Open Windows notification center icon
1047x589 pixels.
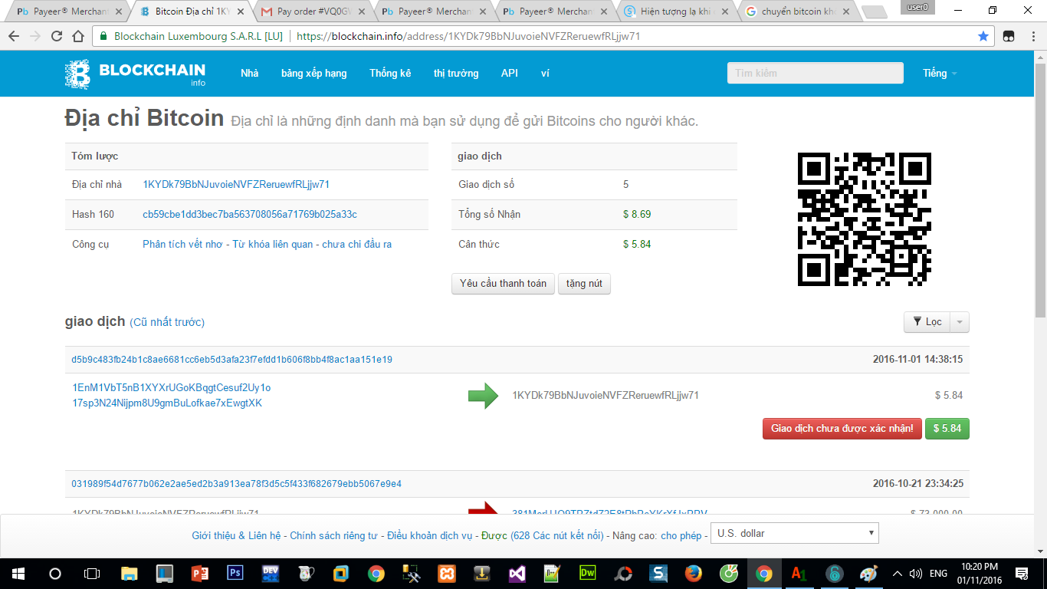1022,574
